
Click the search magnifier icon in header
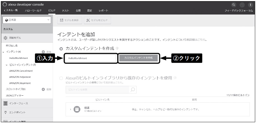coord(234,5)
